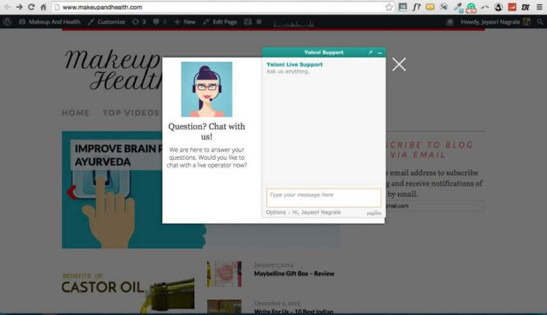The image size is (547, 315).
Task: Open the SB circular extension icon
Action: 444,6
